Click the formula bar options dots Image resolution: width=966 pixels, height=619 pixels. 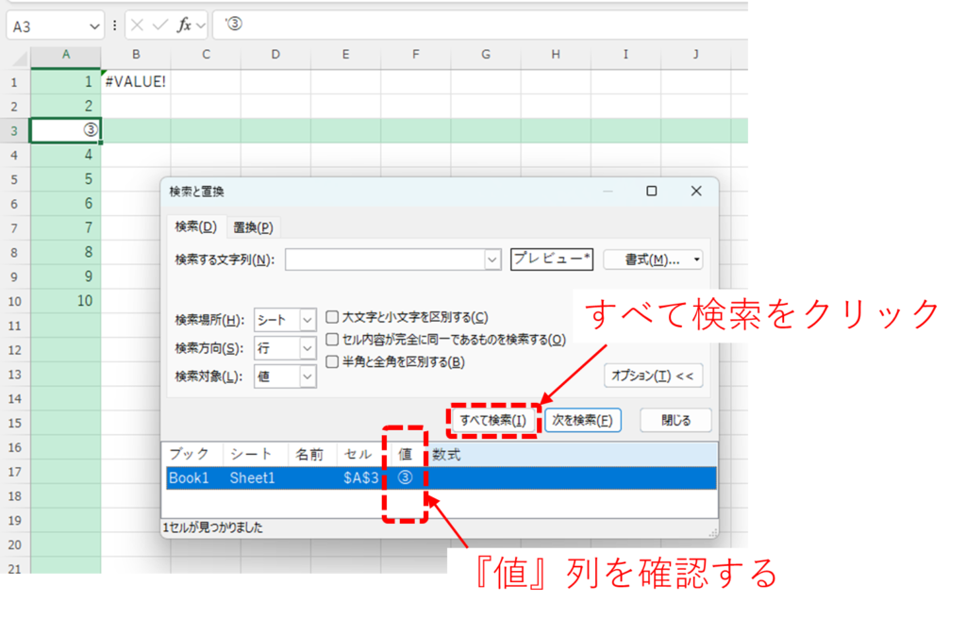[115, 25]
